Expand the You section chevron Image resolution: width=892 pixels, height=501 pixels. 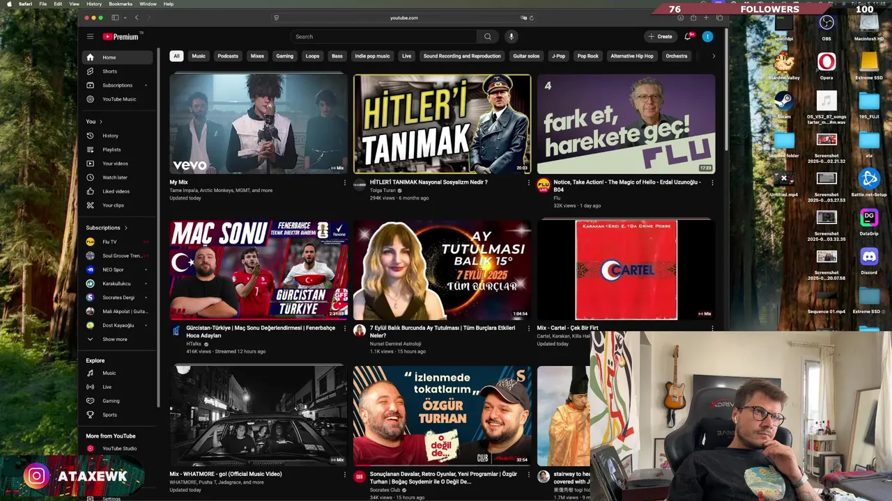pos(100,122)
